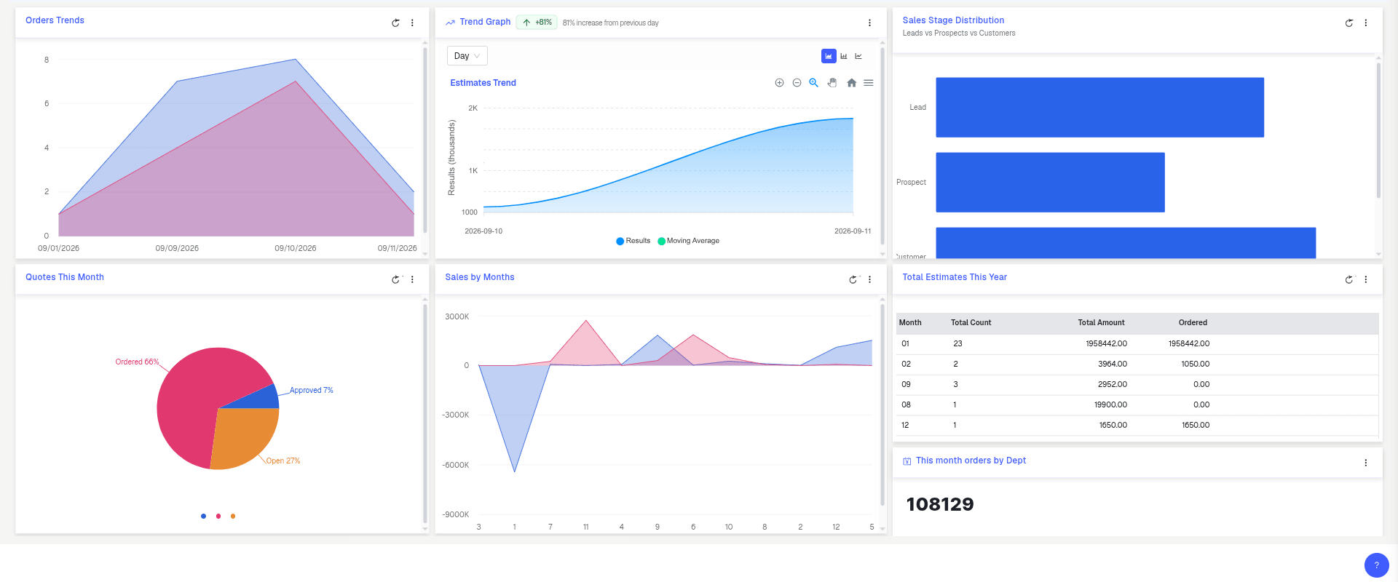Viewport: 1398px width, 582px height.
Task: Click the Lead bar in the chart
Action: pyautogui.click(x=1099, y=107)
